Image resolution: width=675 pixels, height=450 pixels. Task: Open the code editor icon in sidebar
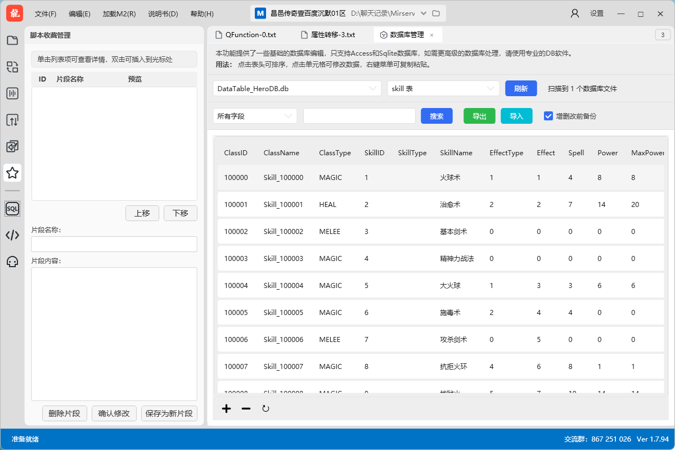12,235
